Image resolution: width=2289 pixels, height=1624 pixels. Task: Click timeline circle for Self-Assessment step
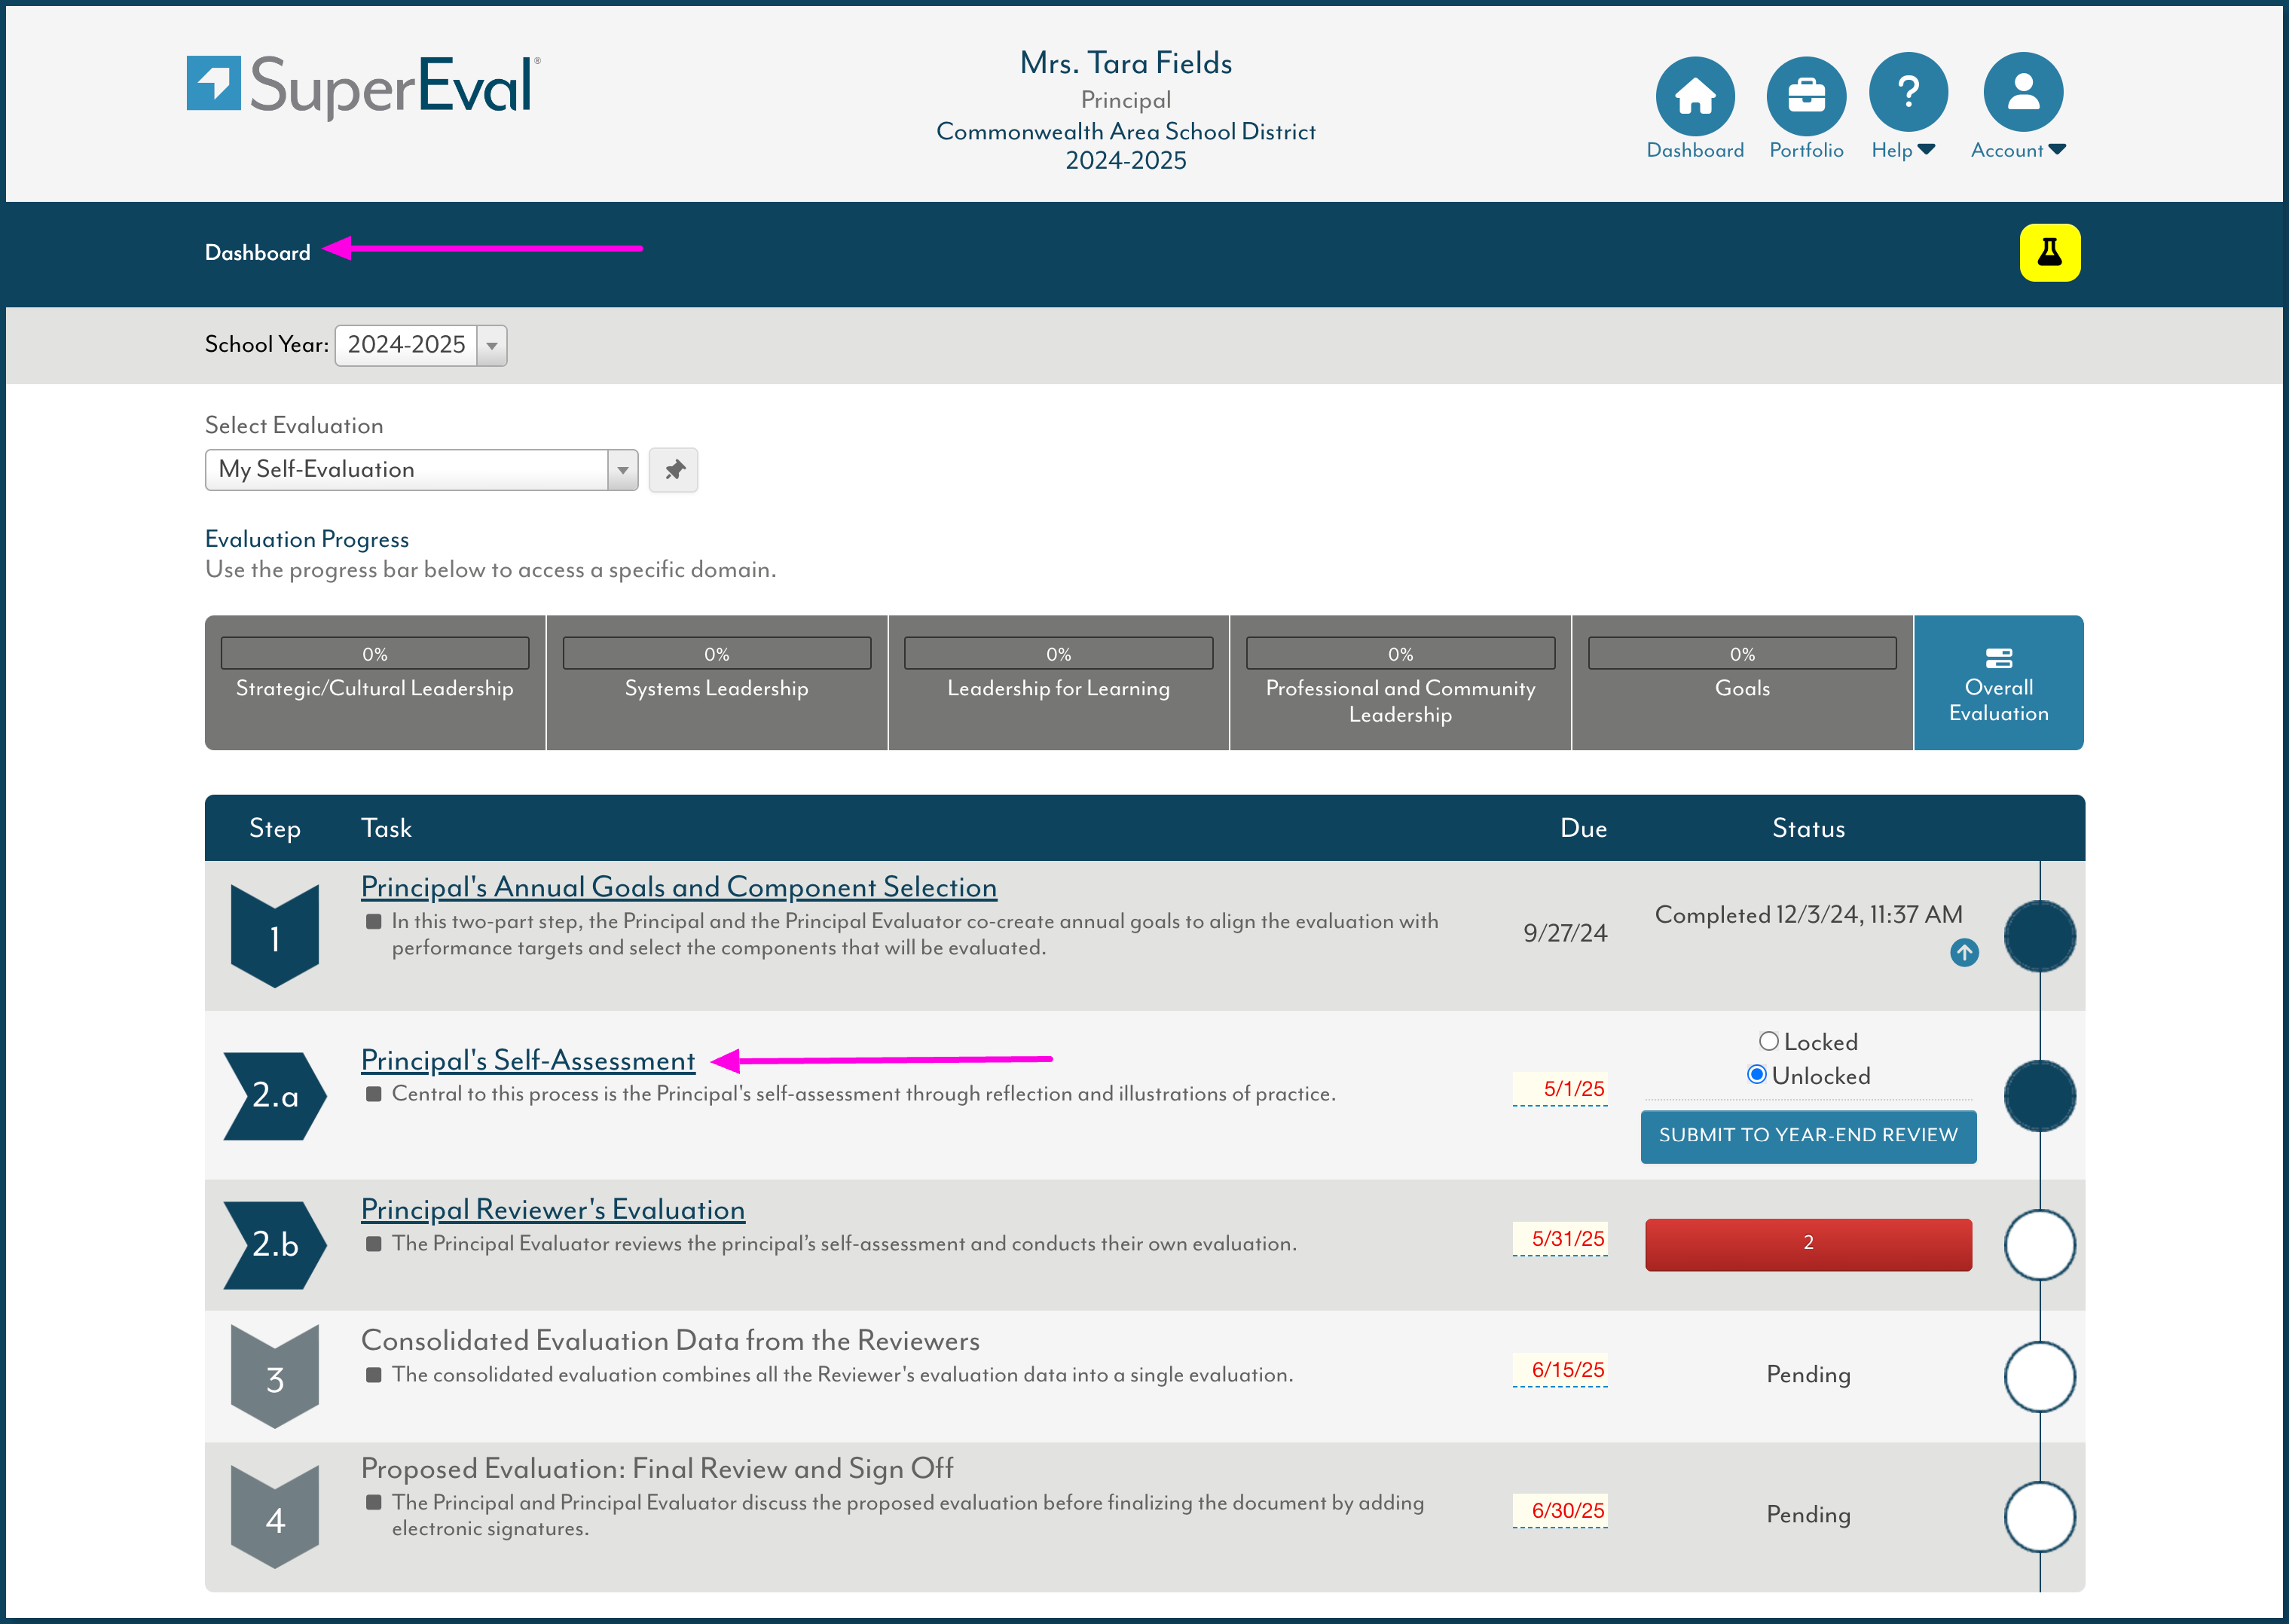tap(2039, 1096)
